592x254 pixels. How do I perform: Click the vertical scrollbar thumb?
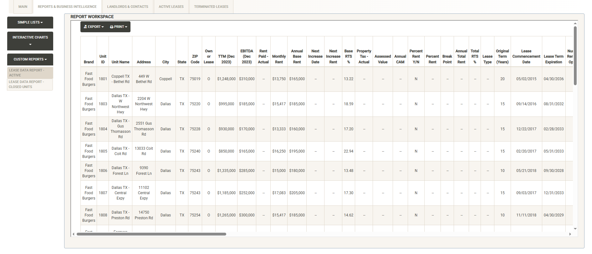click(575, 56)
